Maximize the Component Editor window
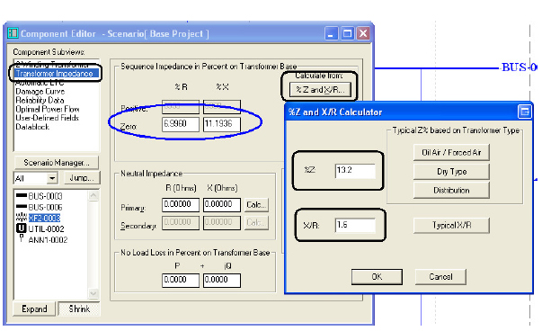Screen dimensions: 542x331 347,33
